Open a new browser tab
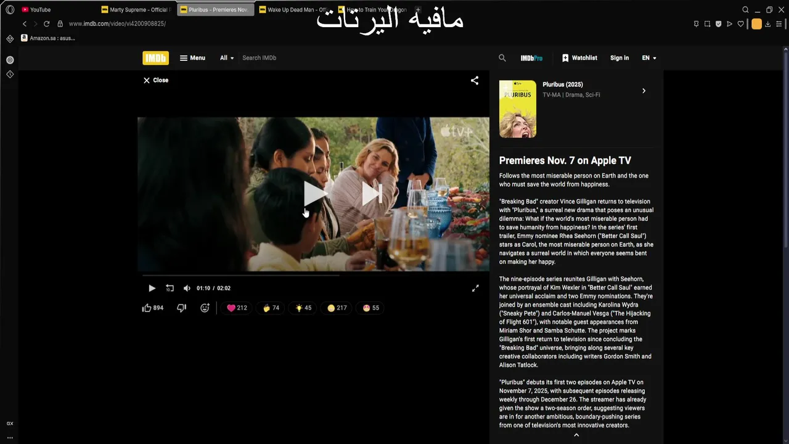 (x=418, y=10)
